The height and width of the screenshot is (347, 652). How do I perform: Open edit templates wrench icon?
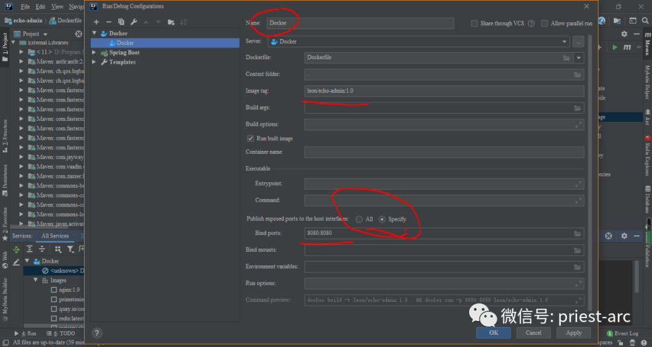point(133,22)
